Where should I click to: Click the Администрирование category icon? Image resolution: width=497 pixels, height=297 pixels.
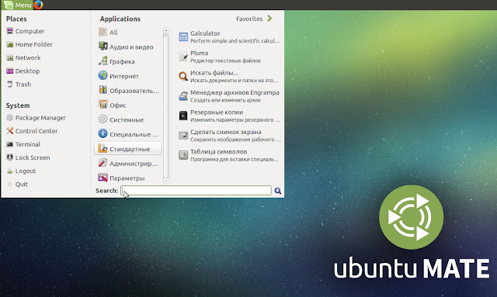103,163
